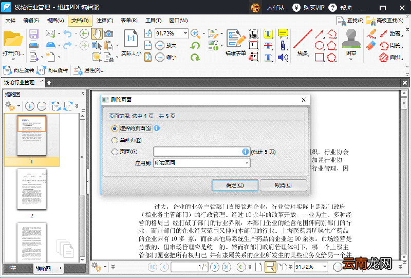The image size is (411, 278).
Task: Open the 编辑(E) menu
Action: click(x=31, y=21)
